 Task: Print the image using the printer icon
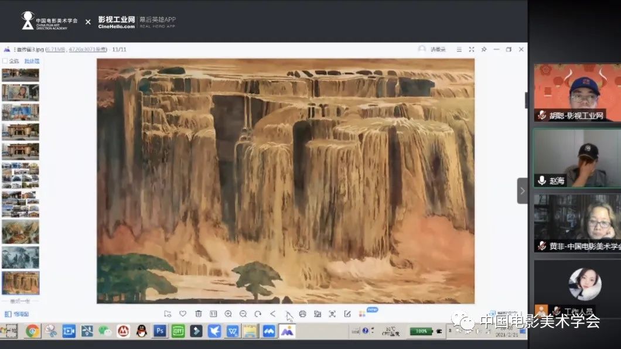tap(302, 314)
